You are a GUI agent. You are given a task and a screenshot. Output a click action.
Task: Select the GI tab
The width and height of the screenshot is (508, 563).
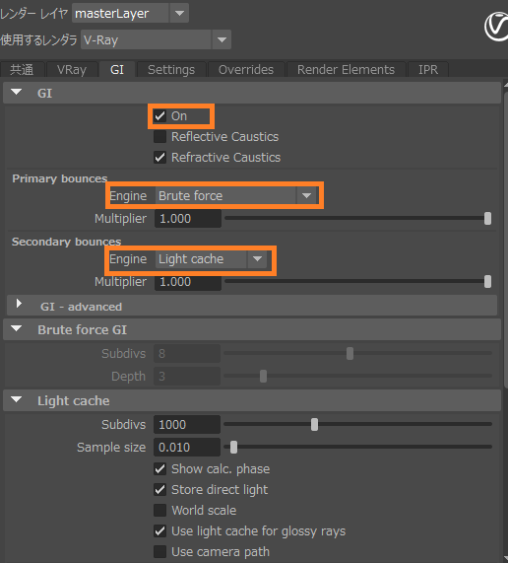[117, 69]
